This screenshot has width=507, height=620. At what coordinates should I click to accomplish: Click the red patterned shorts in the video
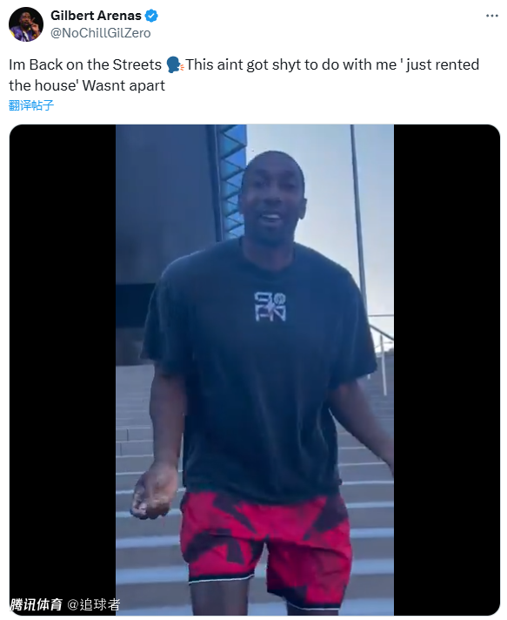tap(266, 548)
